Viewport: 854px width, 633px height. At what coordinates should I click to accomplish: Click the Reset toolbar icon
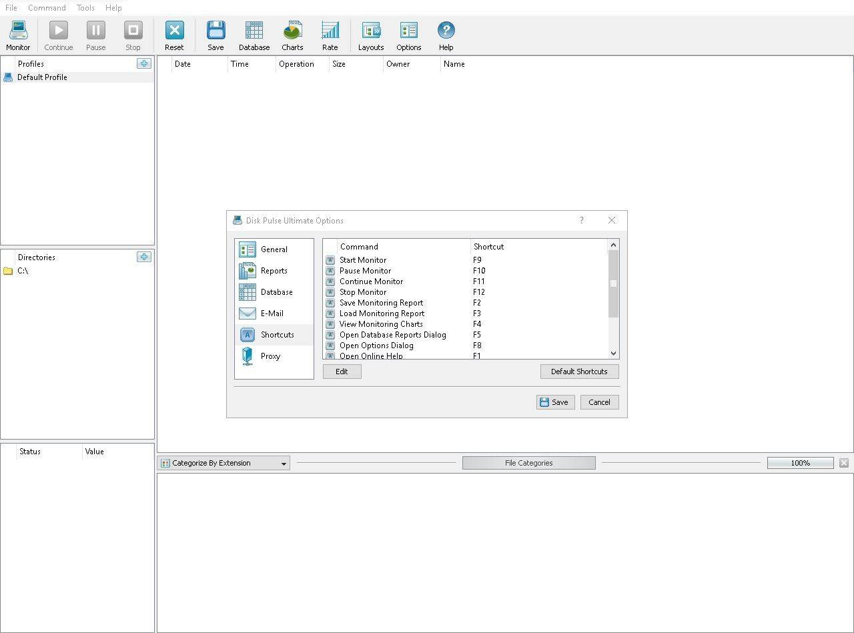coord(174,35)
